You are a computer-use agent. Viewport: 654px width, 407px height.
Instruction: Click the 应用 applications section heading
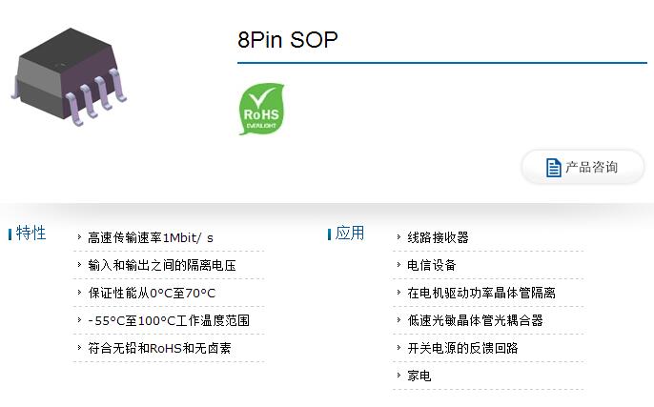[x=350, y=233]
